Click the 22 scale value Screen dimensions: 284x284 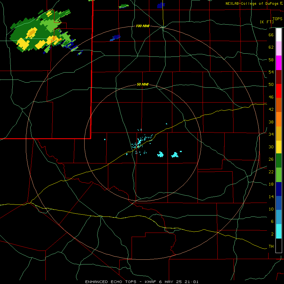[x=271, y=172]
